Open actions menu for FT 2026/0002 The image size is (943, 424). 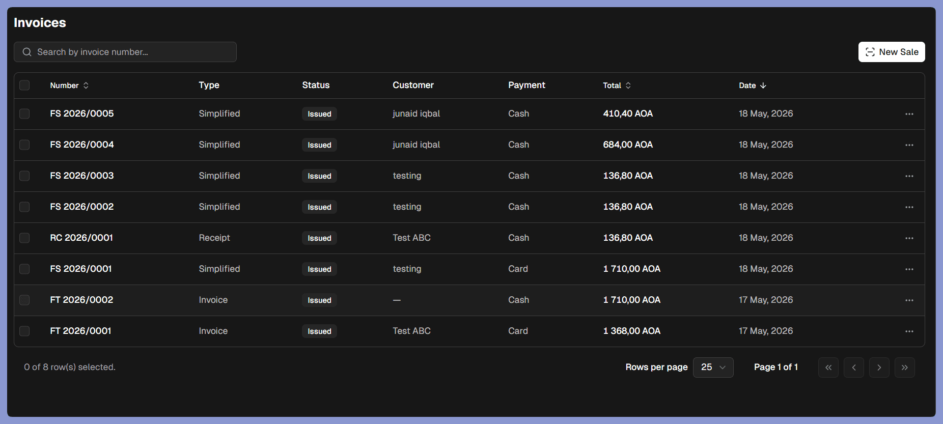[909, 300]
